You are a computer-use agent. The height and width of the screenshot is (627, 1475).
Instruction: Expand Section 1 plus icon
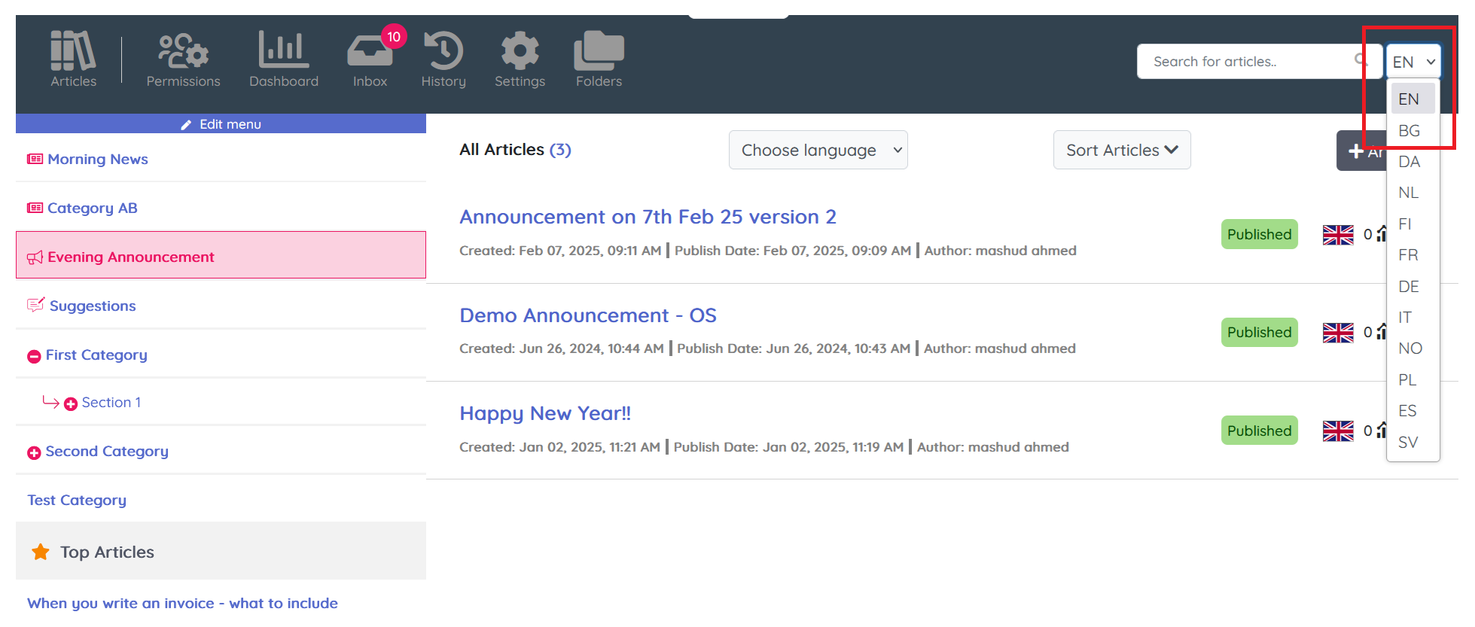click(x=71, y=404)
